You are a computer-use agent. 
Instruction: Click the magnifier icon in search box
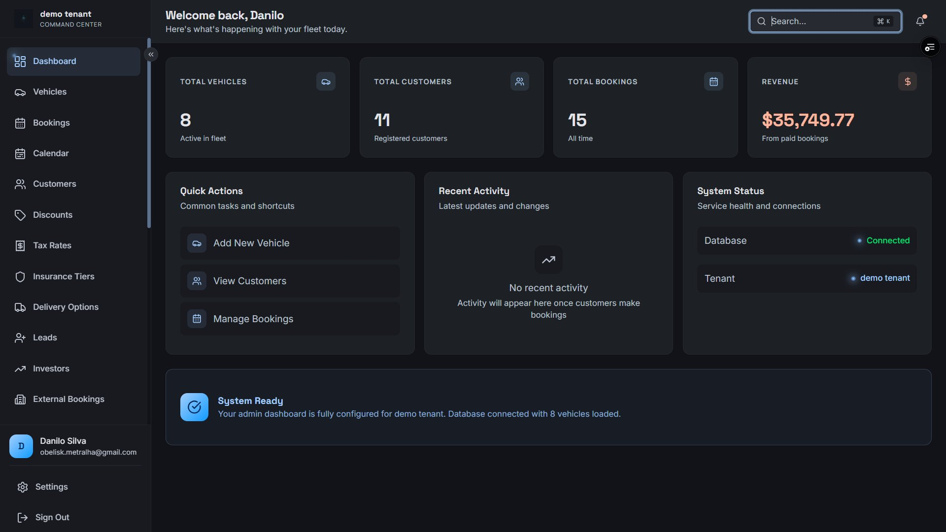[x=761, y=21]
